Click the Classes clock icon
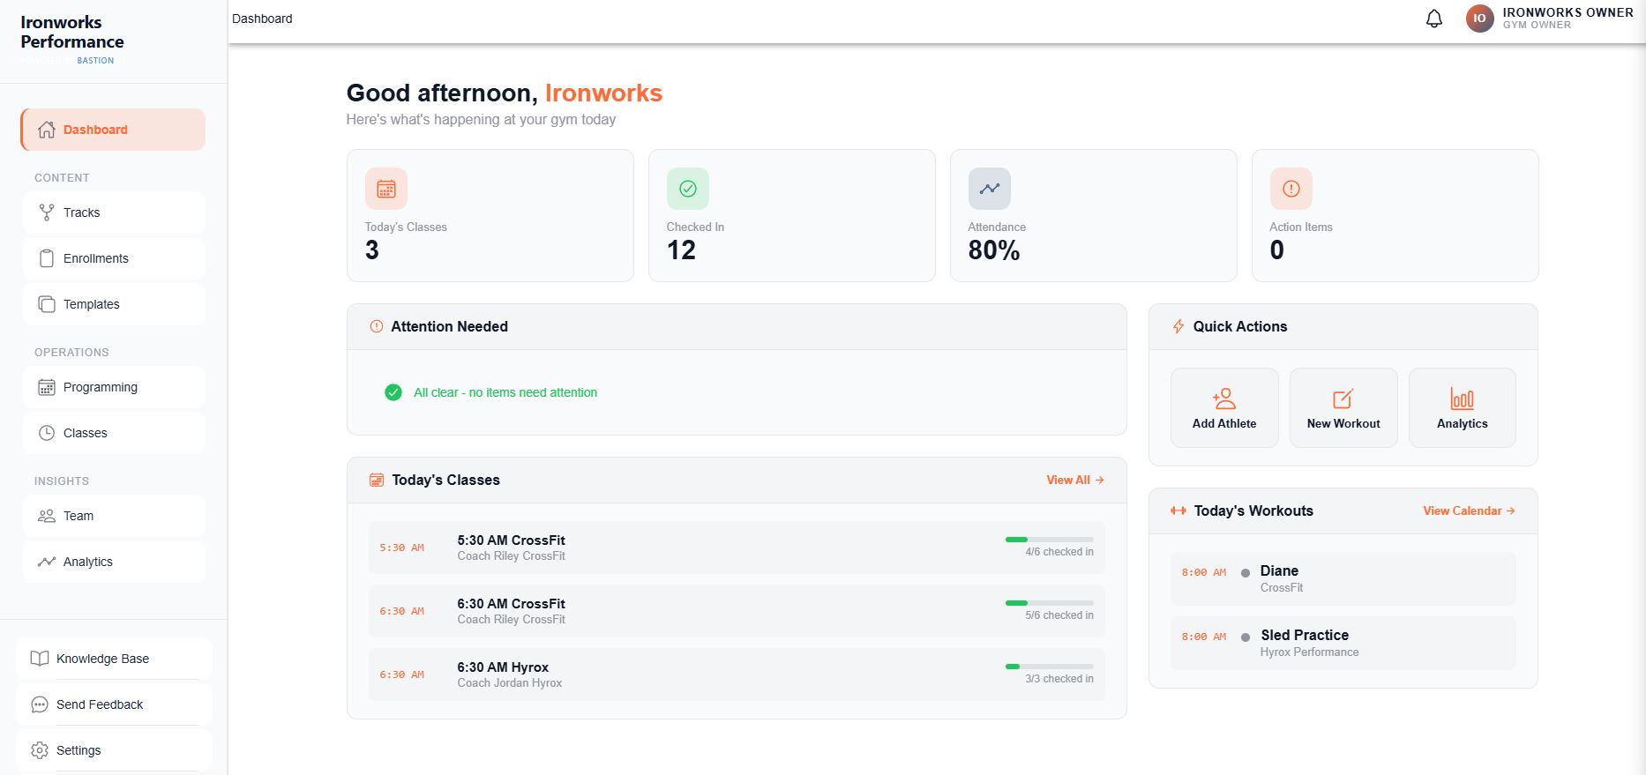 (47, 433)
